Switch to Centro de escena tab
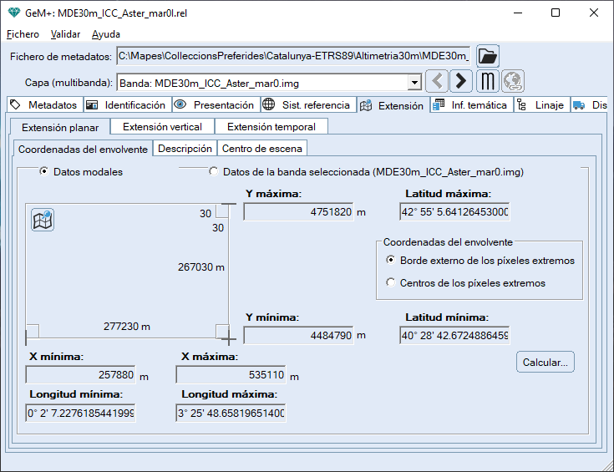 [262, 149]
